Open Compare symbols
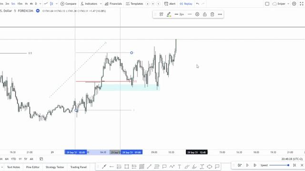 [x=68, y=4]
